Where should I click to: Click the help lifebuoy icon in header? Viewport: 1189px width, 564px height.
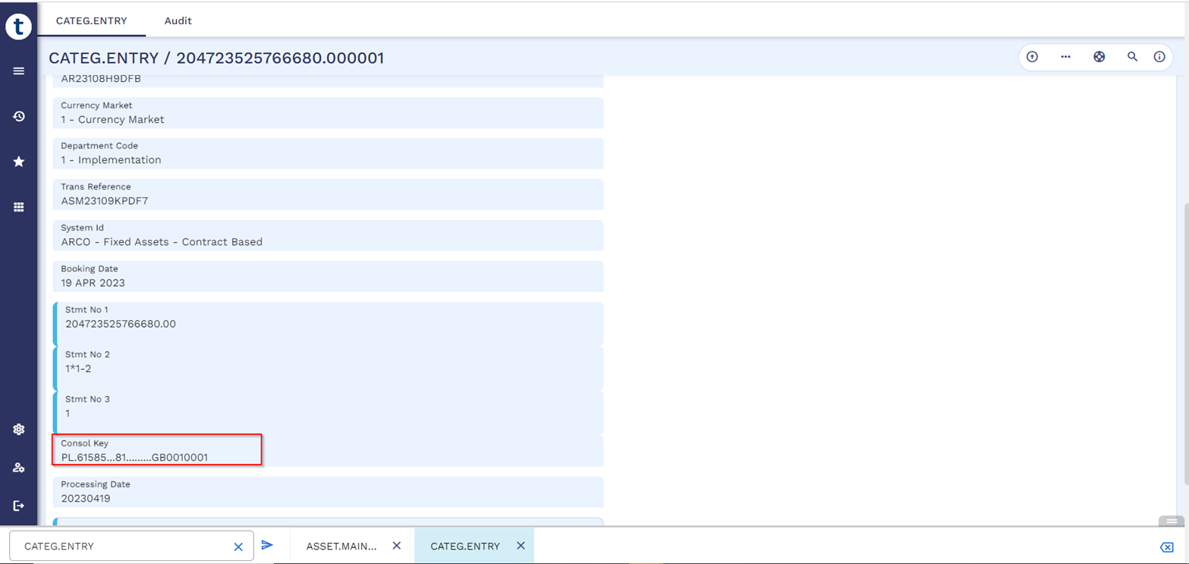1099,57
